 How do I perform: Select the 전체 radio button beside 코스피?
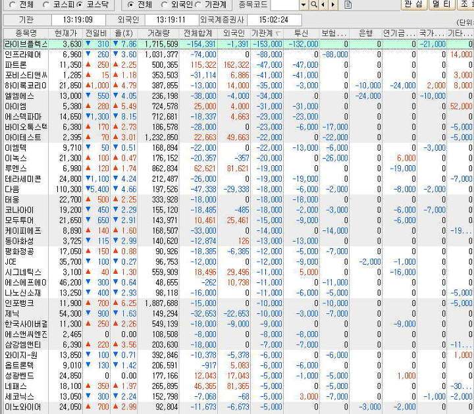point(13,5)
